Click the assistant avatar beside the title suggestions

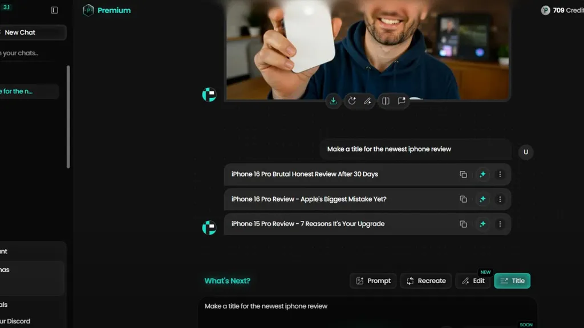[209, 228]
